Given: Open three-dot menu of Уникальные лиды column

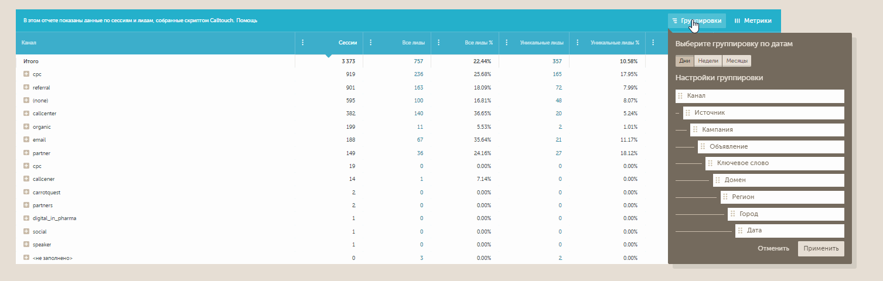Looking at the screenshot, I should (506, 43).
